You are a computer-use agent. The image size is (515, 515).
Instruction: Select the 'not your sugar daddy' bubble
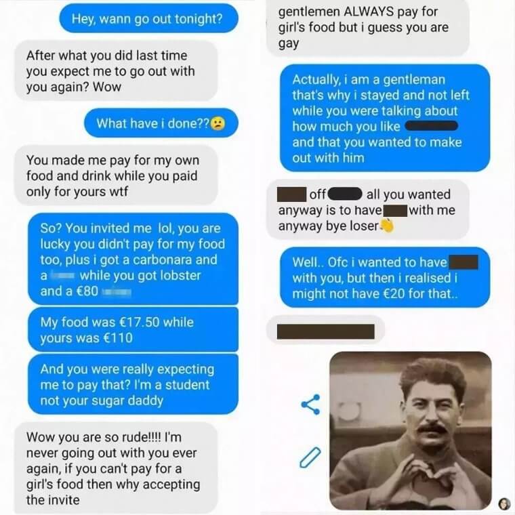coord(133,384)
